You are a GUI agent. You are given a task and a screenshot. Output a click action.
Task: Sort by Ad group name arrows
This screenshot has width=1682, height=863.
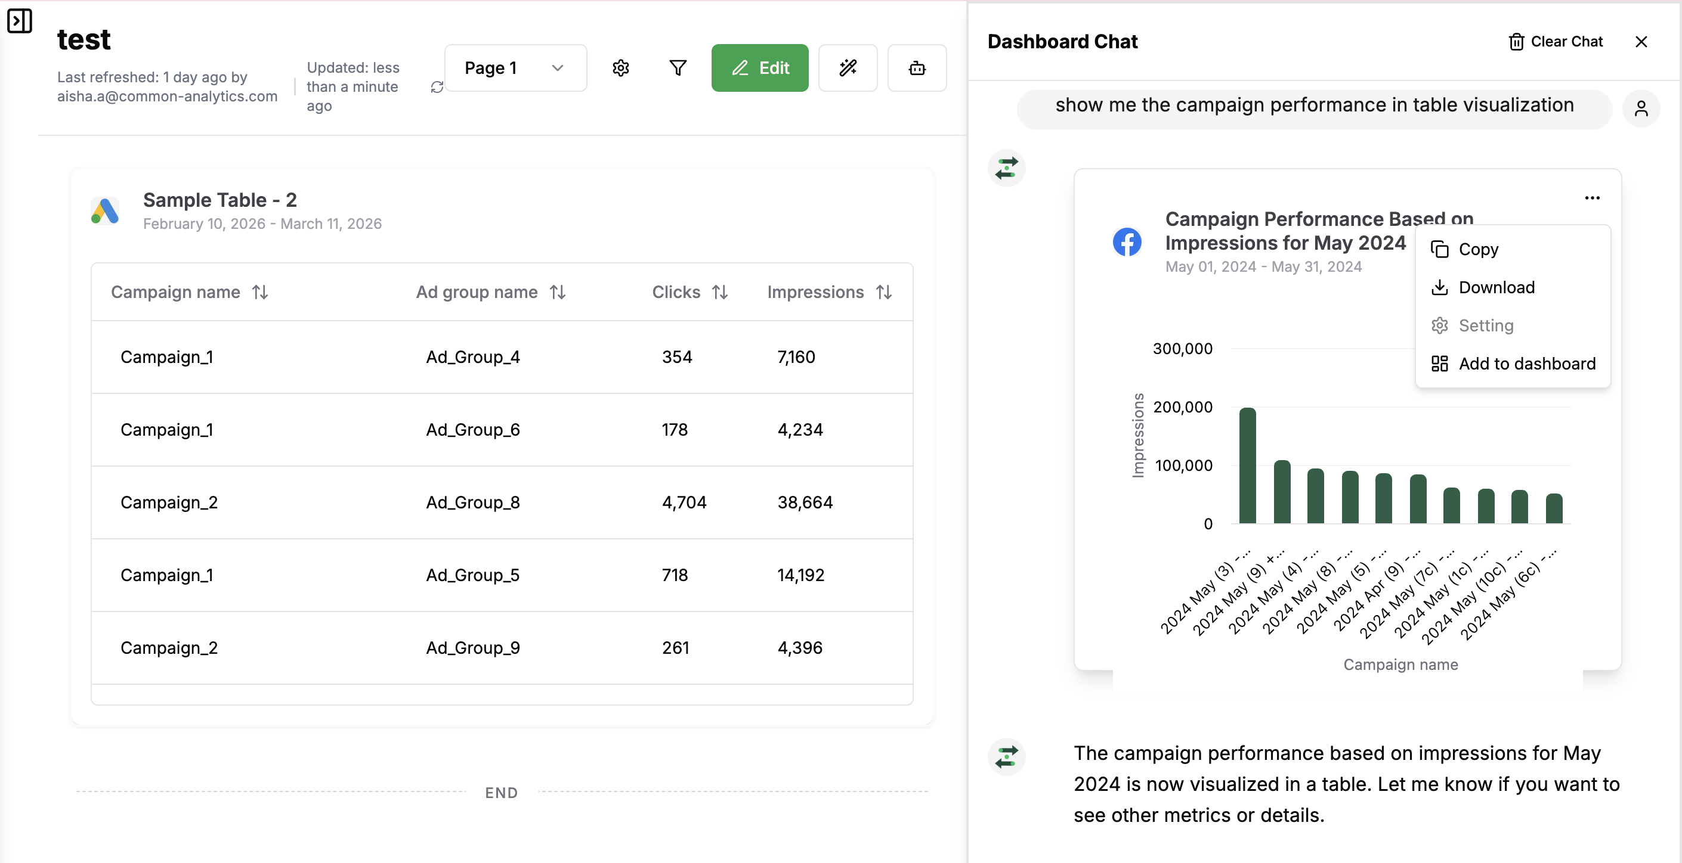[557, 292]
